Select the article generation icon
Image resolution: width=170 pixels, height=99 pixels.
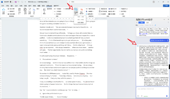(25, 11)
